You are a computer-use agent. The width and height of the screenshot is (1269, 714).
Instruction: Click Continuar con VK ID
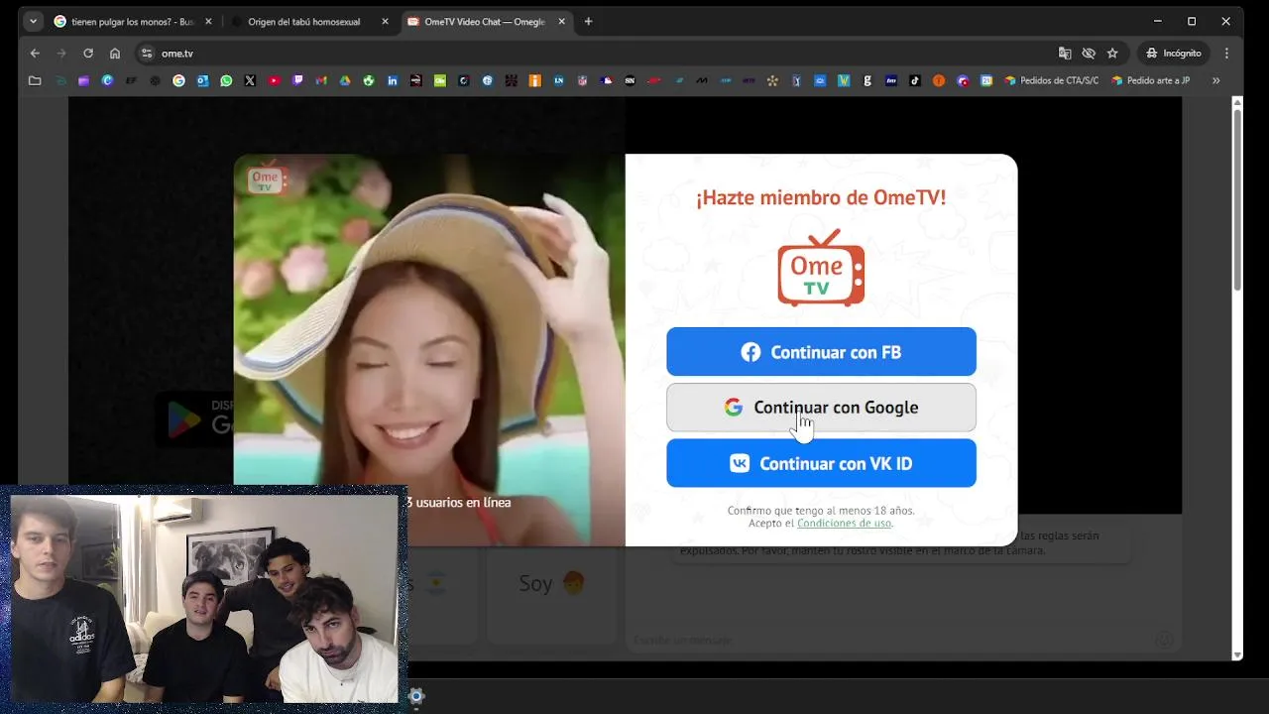tap(821, 463)
